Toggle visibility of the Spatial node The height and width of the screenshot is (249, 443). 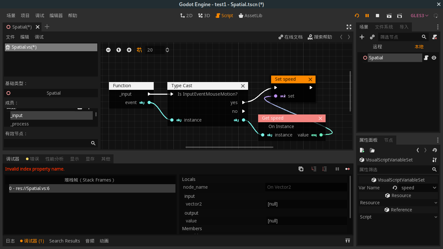coord(434,58)
